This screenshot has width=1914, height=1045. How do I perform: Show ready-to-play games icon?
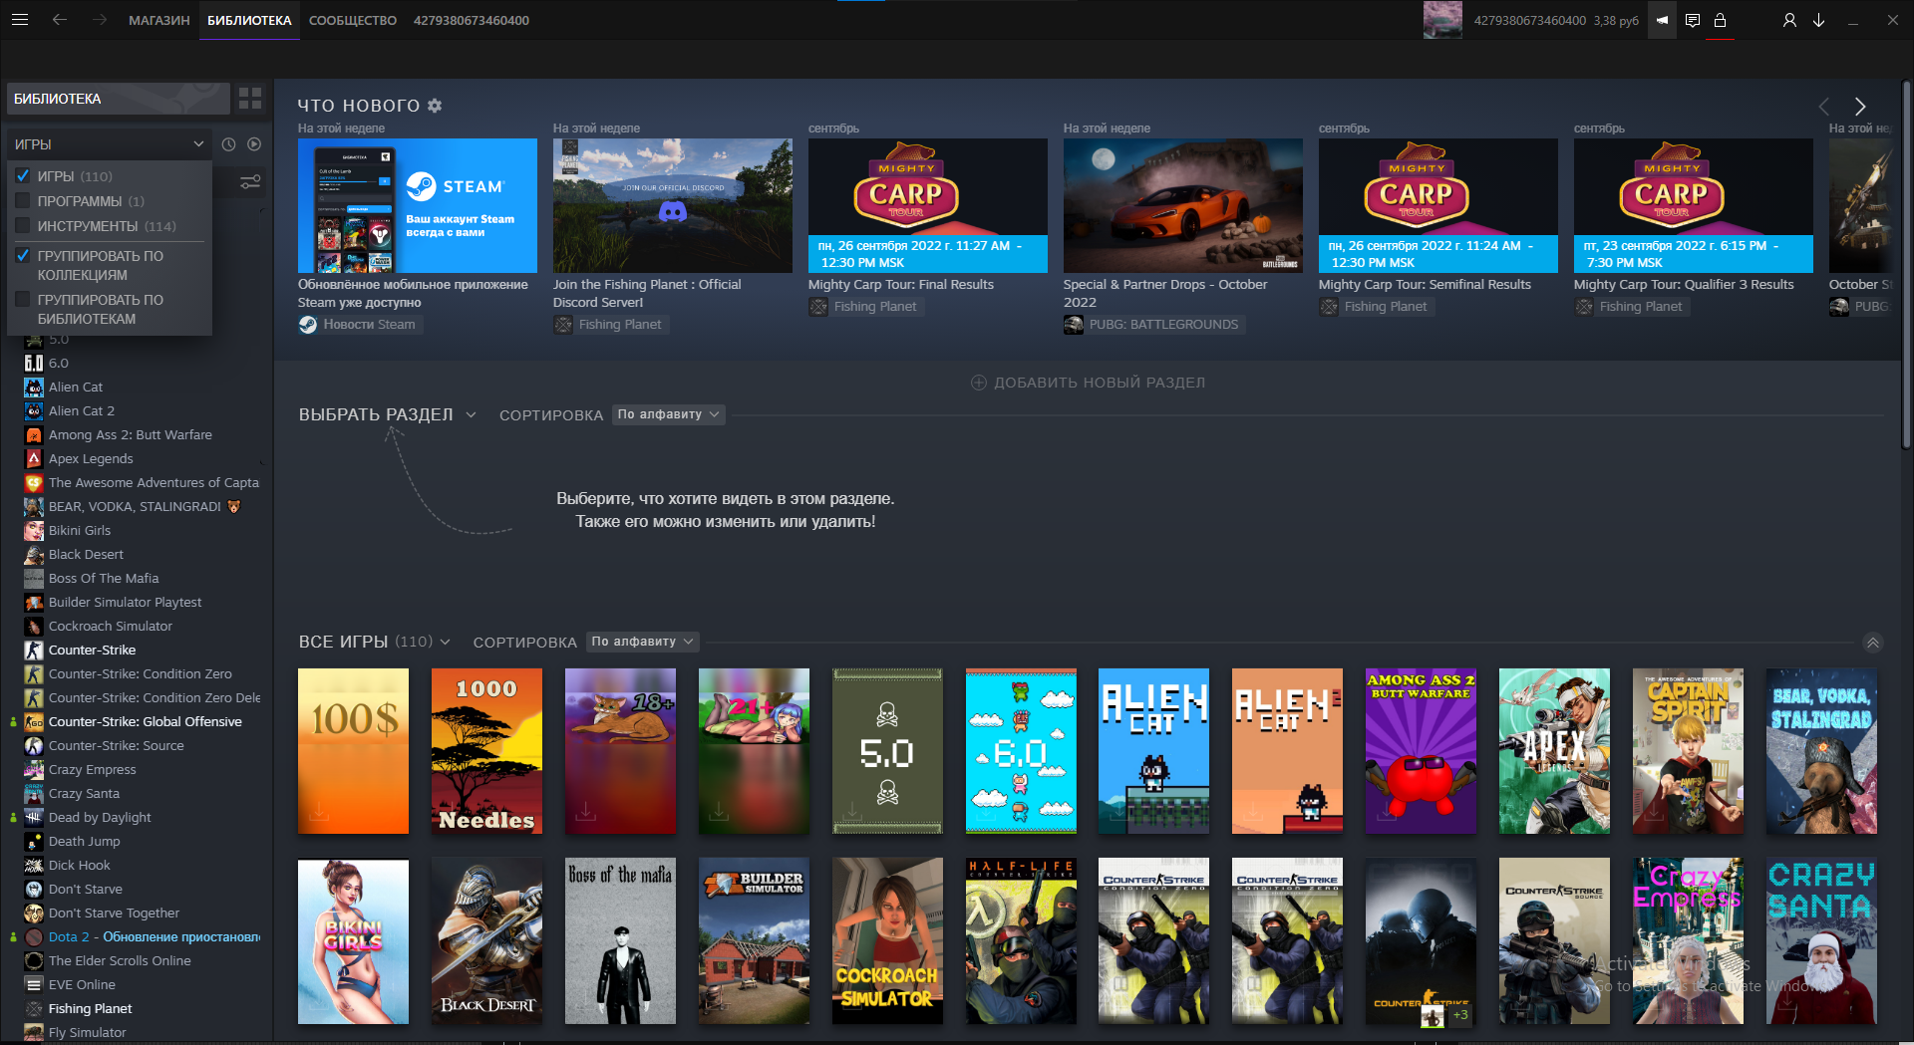[x=254, y=144]
